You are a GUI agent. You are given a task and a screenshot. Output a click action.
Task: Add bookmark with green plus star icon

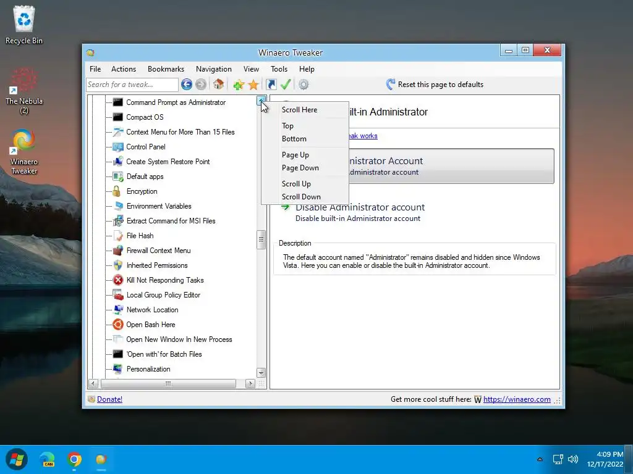click(239, 85)
